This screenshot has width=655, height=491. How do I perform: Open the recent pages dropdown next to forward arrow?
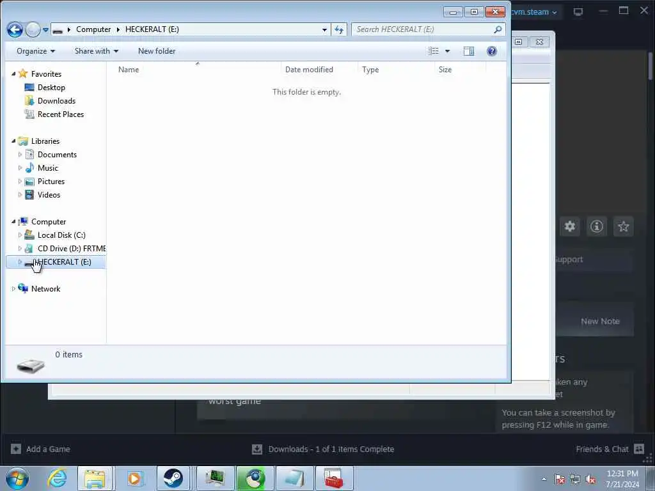[45, 30]
